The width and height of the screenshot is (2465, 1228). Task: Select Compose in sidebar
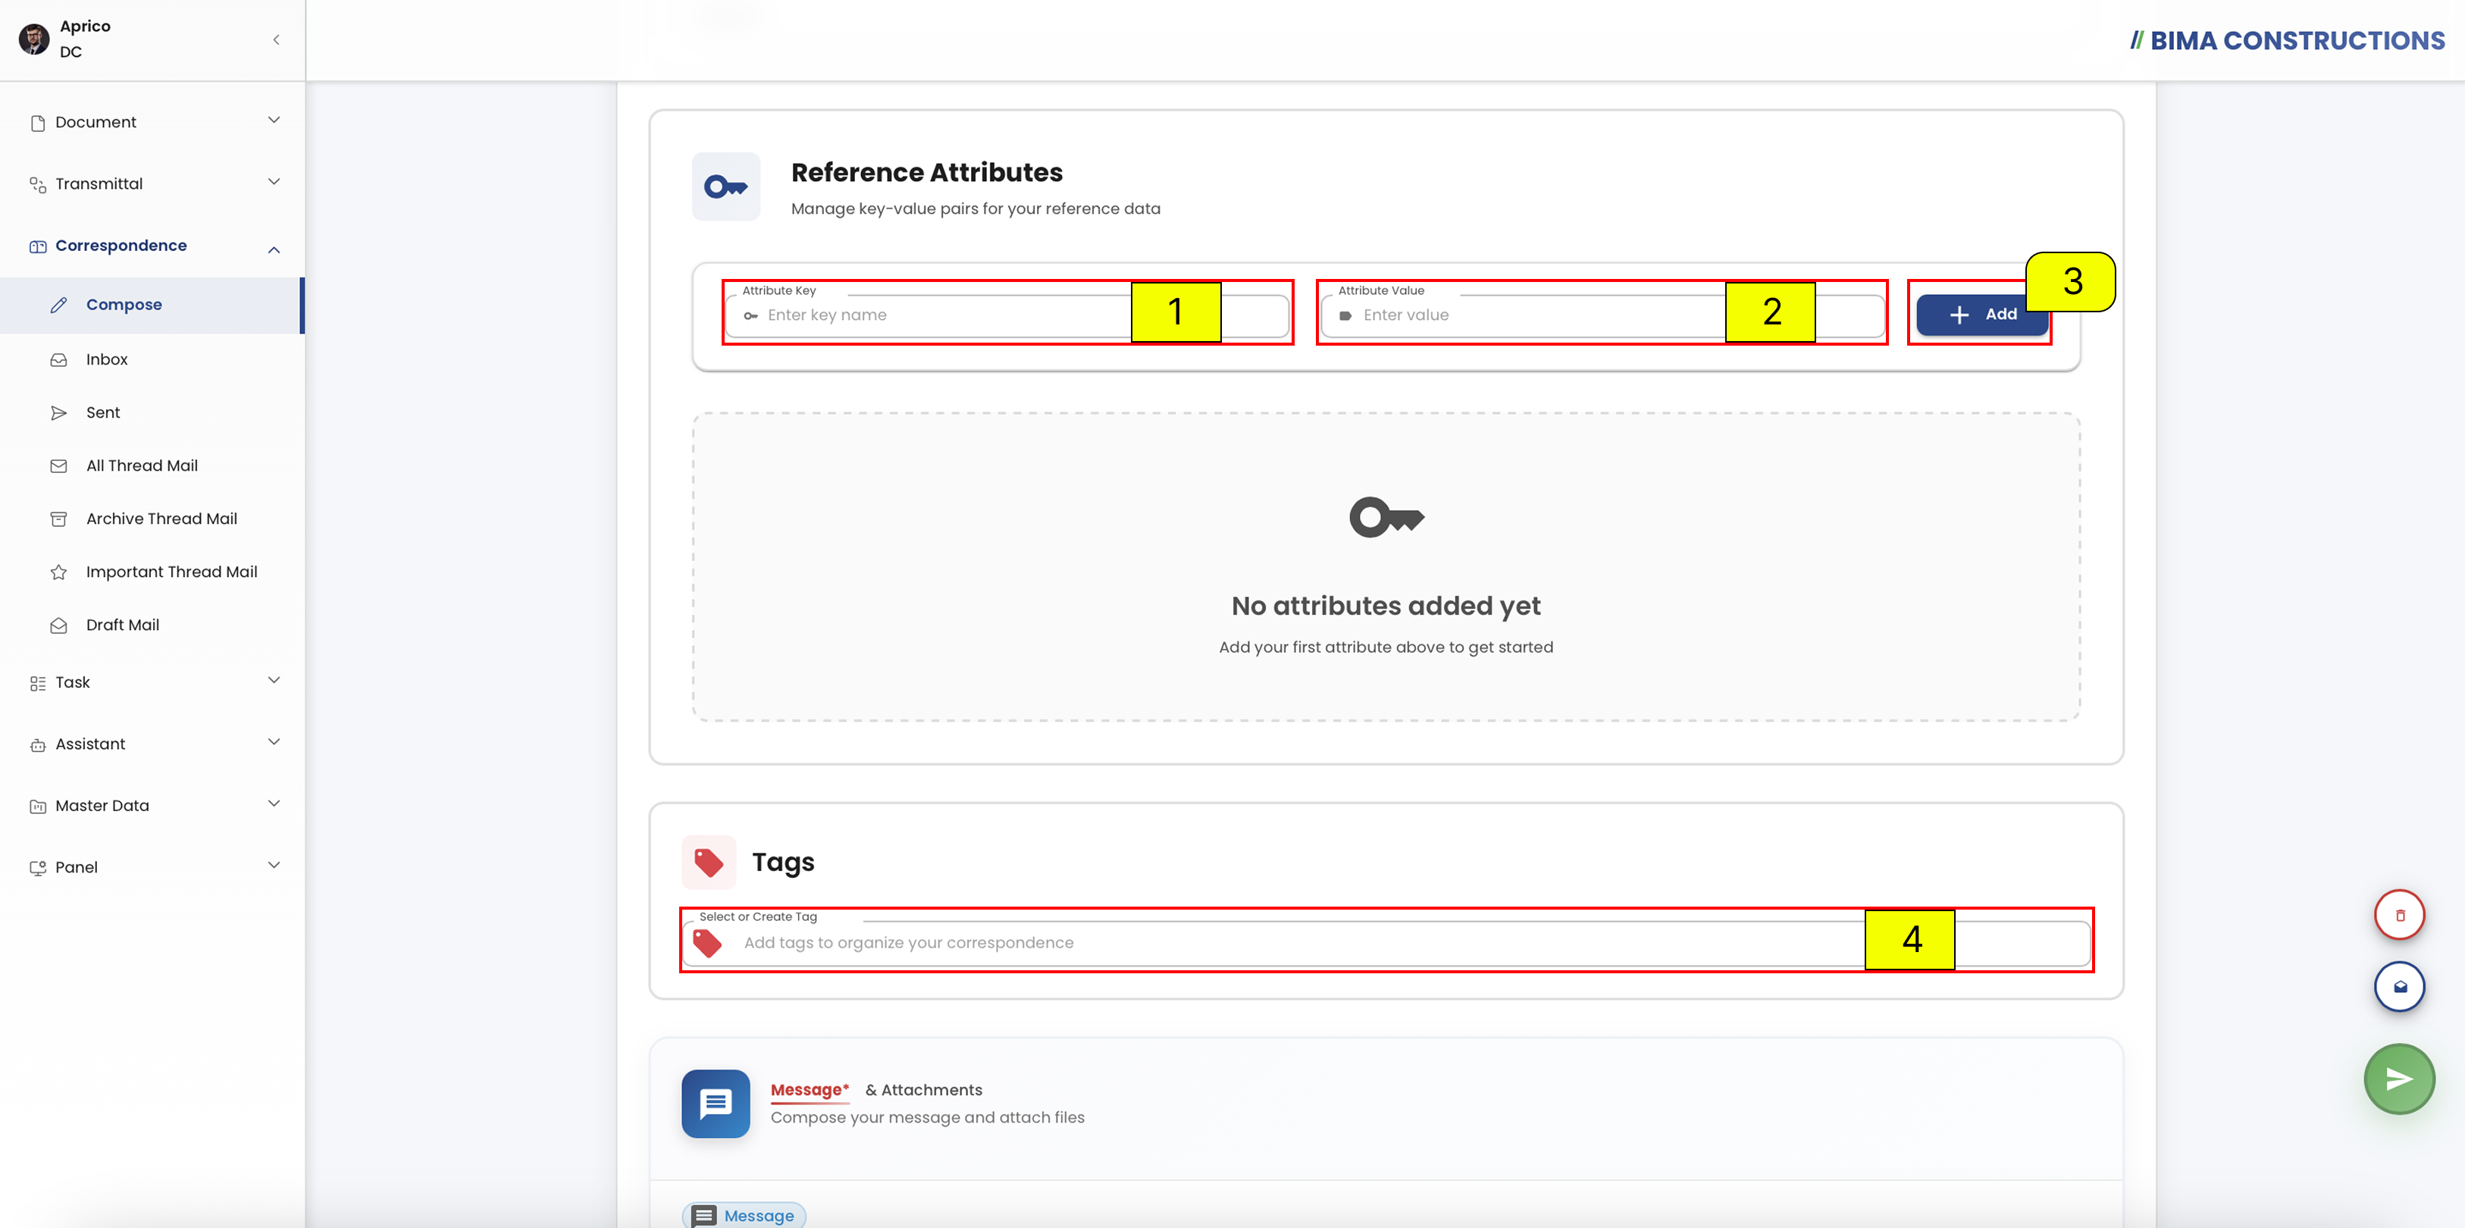(151, 305)
